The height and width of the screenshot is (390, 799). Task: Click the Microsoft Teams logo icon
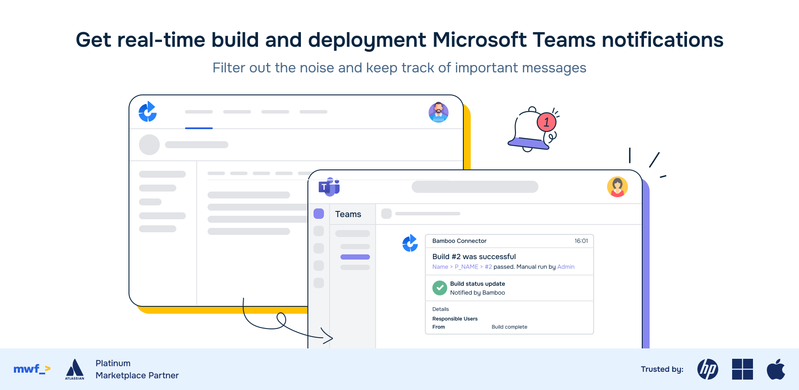329,187
